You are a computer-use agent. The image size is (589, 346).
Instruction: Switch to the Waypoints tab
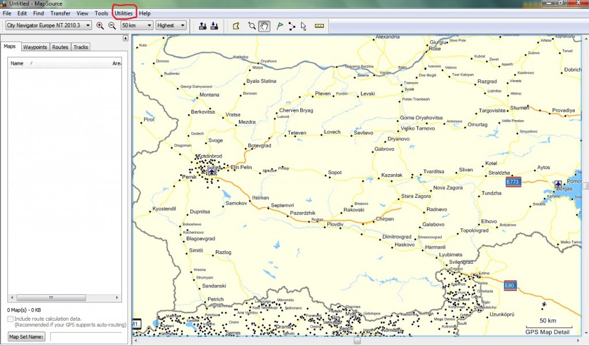[35, 47]
